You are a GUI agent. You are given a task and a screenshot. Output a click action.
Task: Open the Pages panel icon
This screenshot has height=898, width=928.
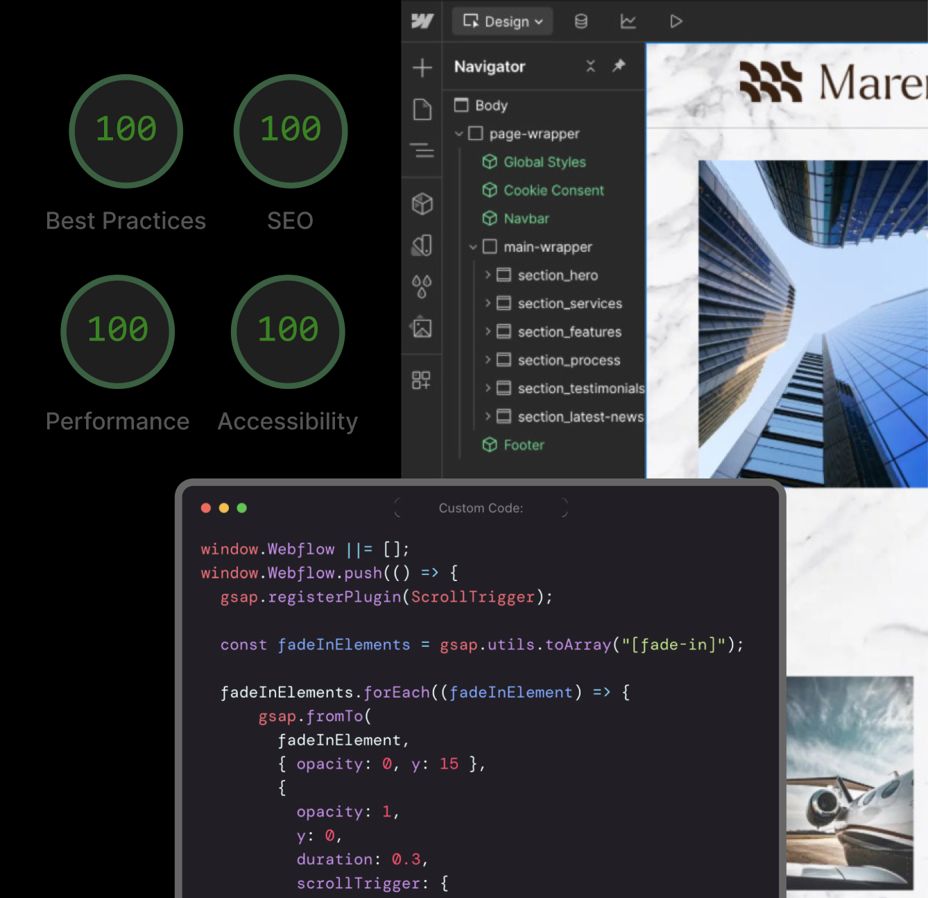(x=422, y=110)
